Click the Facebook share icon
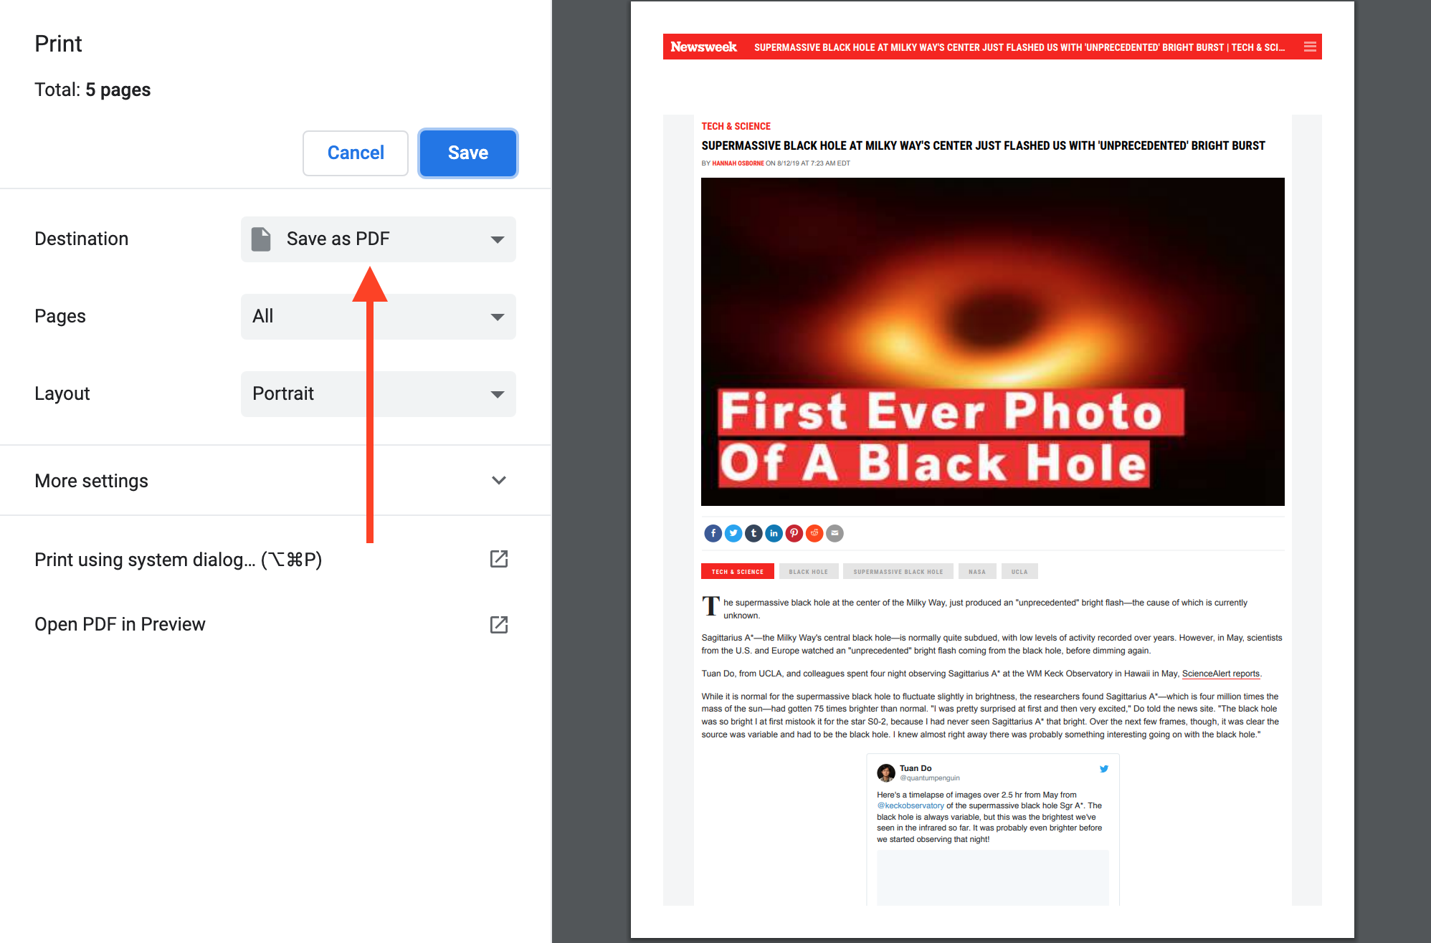This screenshot has height=943, width=1431. coord(713,533)
